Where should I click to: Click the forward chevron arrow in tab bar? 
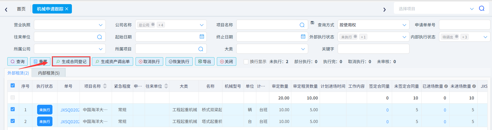(x=384, y=9)
